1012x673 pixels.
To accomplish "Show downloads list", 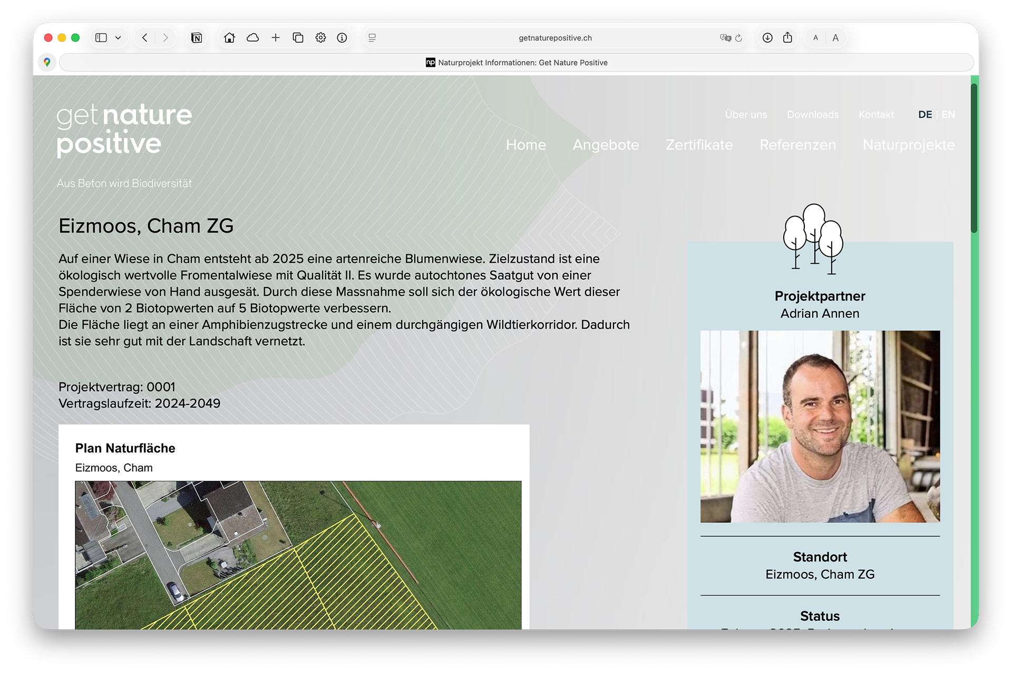I will pos(767,37).
